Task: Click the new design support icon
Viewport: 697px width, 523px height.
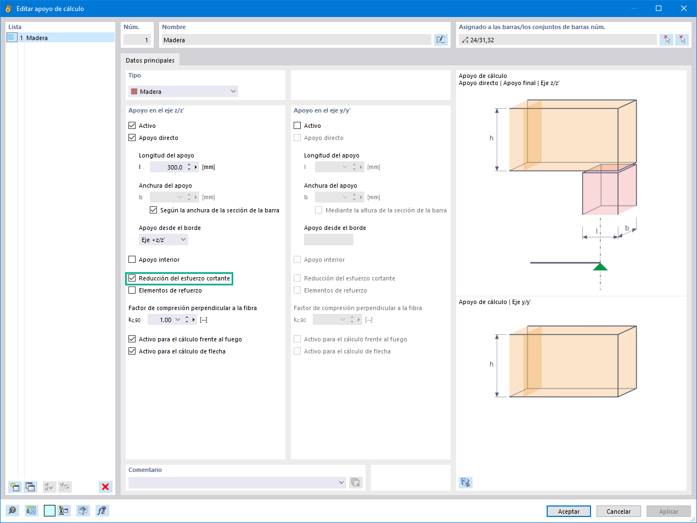Action: pos(15,487)
